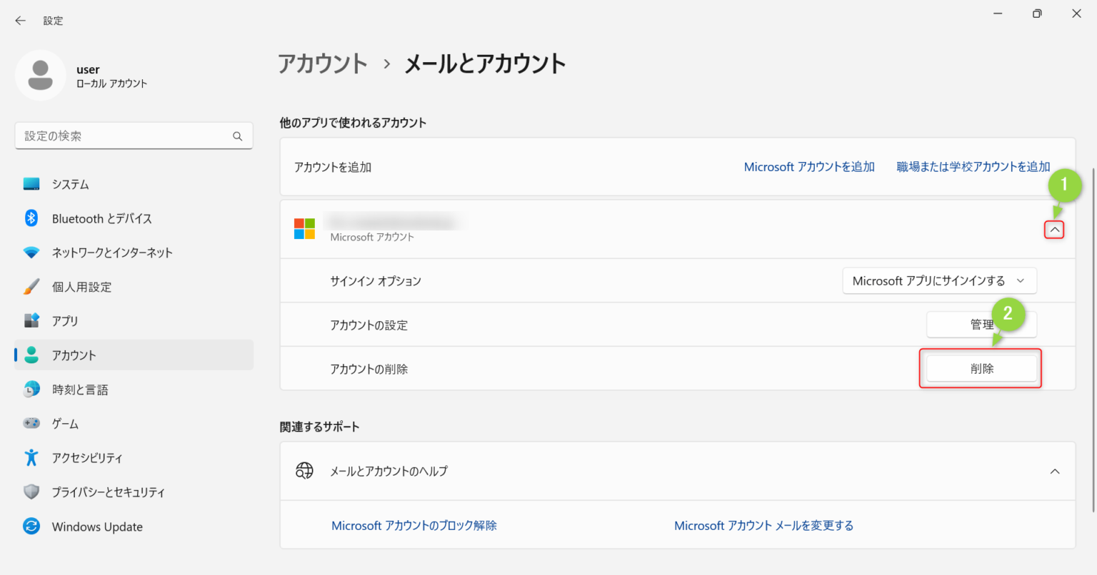Open 個人用設定 personalization page
The image size is (1097, 575).
pyautogui.click(x=81, y=287)
